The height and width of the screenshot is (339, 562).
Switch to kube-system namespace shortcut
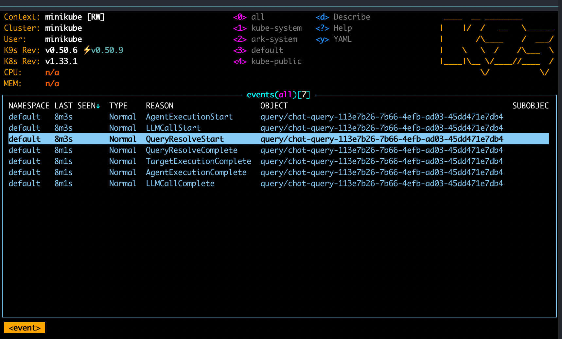tap(267, 28)
